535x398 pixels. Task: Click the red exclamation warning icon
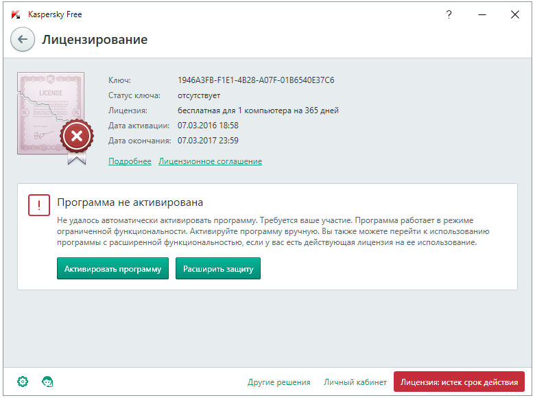tap(39, 205)
